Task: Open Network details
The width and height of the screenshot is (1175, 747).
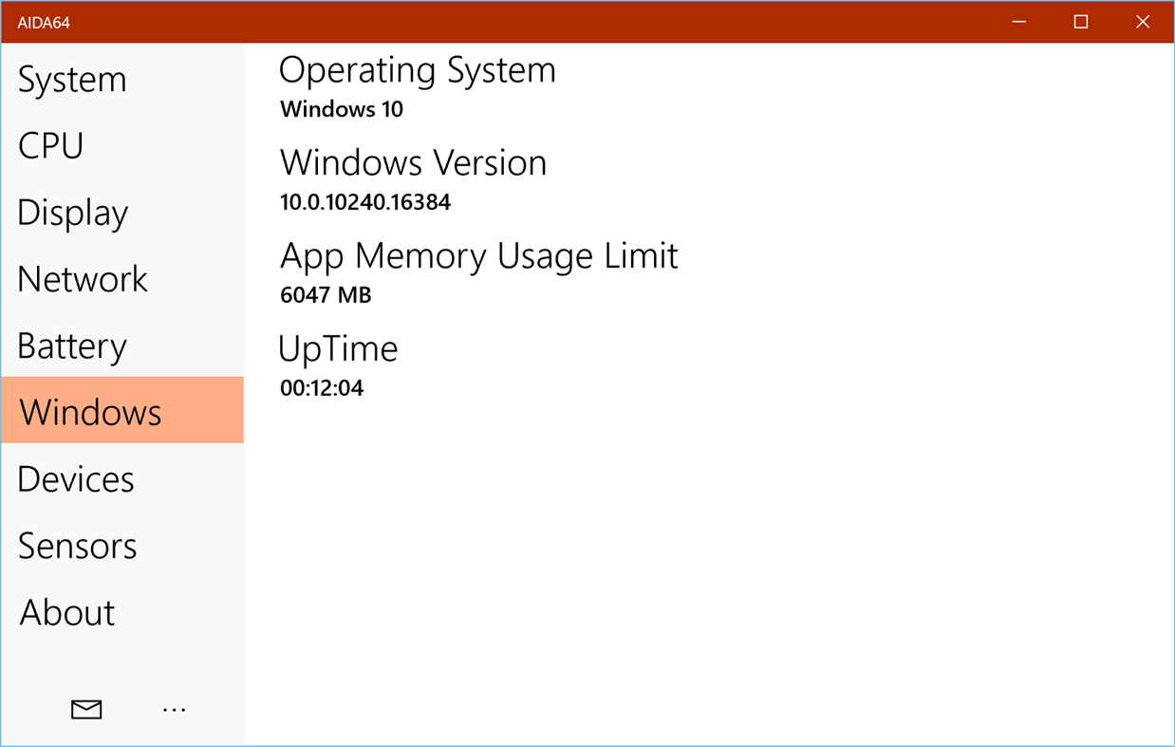Action: (82, 279)
